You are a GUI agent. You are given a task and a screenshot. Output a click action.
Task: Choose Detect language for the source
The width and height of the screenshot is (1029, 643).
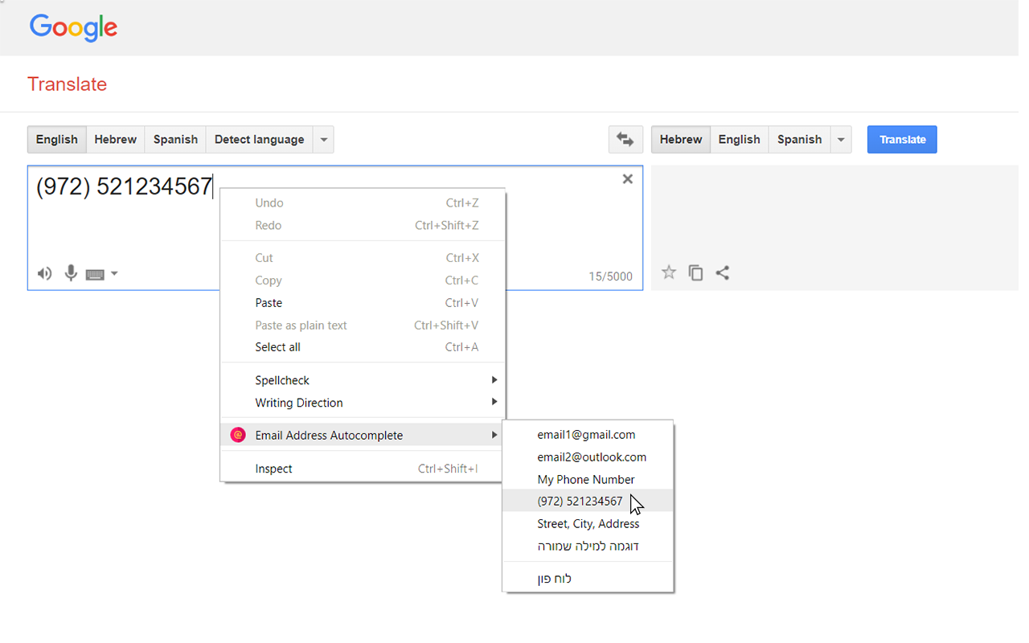point(260,139)
